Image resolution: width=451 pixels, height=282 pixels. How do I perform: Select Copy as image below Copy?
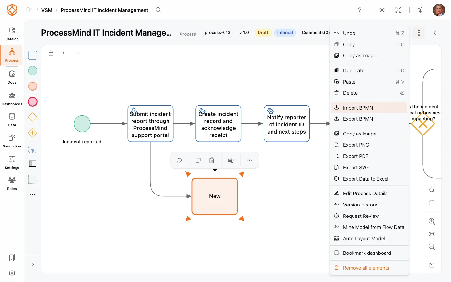(x=369, y=56)
